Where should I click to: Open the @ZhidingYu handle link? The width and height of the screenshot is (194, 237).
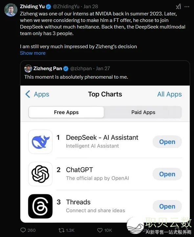[66, 7]
